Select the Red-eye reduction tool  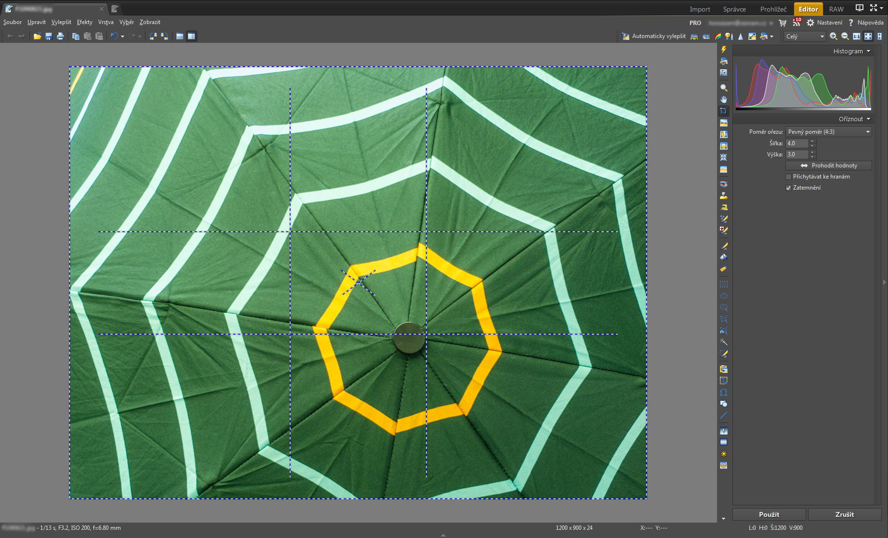coord(723,184)
